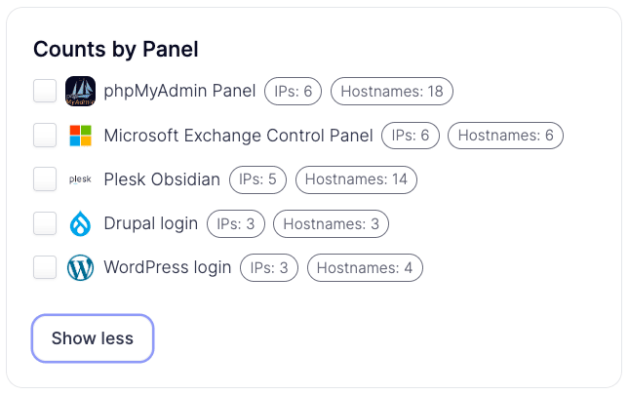Click the WordPress logo icon
Viewport: 629px width, 395px height.
click(80, 267)
